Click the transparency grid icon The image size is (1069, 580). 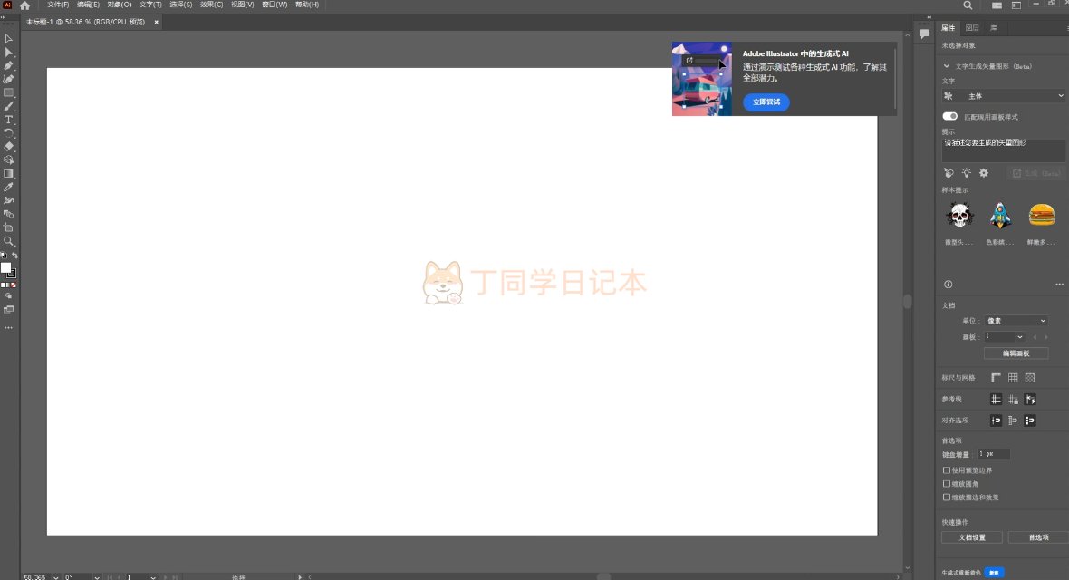point(1030,378)
